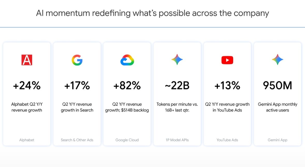Select the +17% Search growth figure

tap(77, 85)
